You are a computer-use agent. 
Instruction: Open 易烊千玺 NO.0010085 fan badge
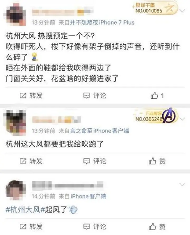(x=155, y=8)
